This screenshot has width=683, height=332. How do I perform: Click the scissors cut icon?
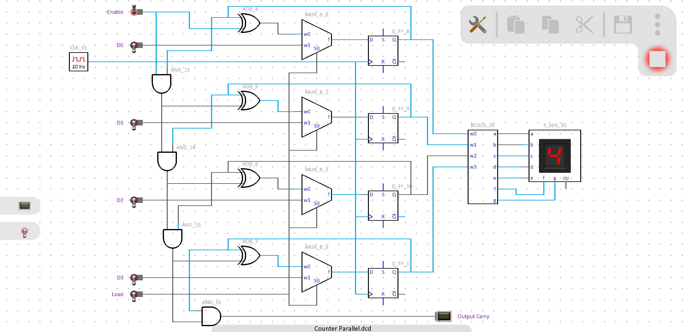(584, 25)
